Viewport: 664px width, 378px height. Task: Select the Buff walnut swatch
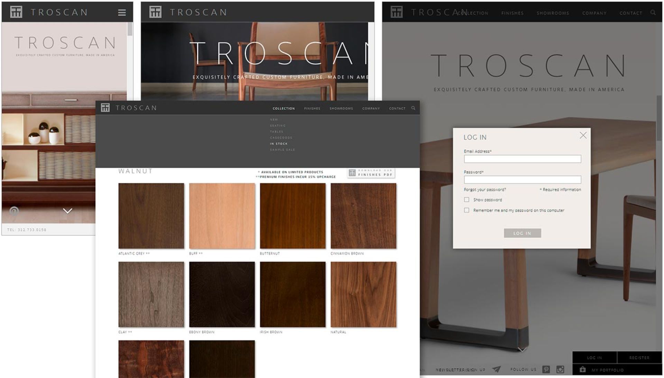point(222,216)
